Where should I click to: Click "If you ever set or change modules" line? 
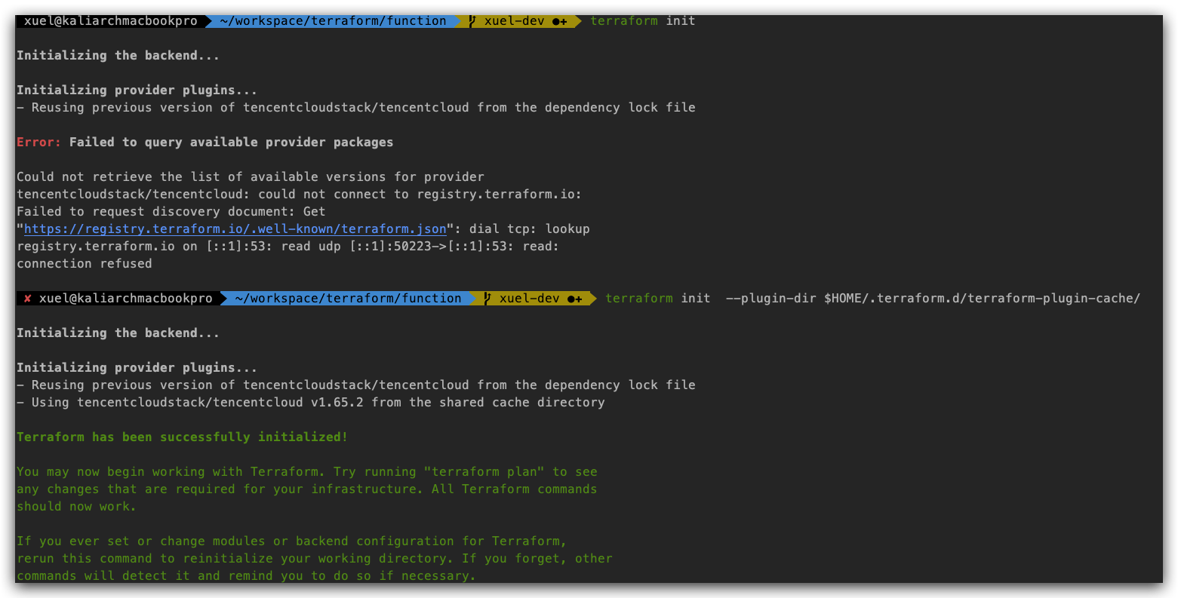tap(291, 541)
